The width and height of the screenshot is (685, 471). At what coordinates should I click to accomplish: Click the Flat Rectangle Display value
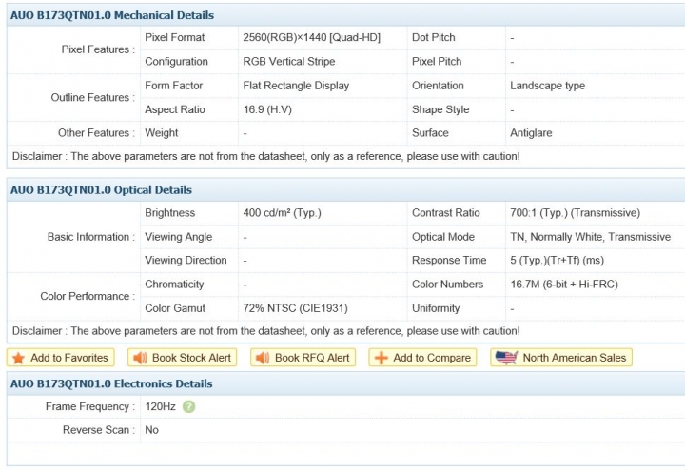tap(296, 86)
